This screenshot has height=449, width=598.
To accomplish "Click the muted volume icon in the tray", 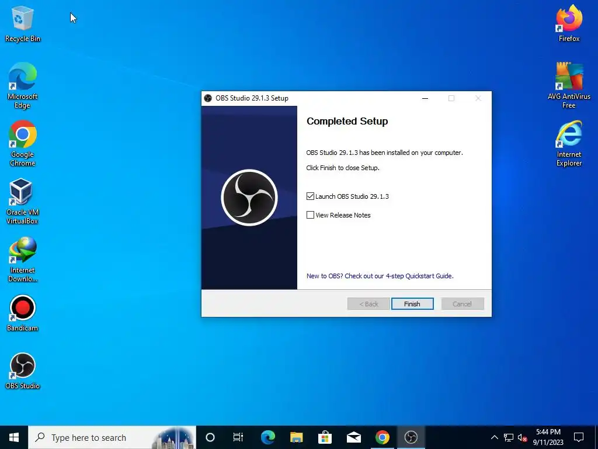I will tap(522, 437).
